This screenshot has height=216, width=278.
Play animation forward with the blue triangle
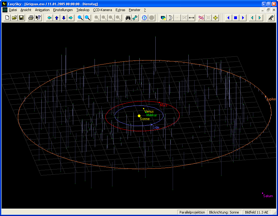click(243, 18)
